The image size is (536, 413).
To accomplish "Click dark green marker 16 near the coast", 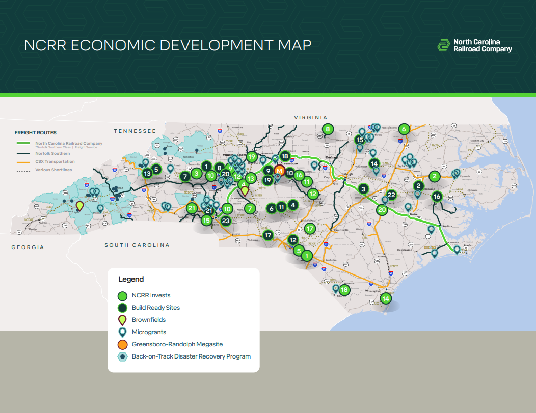I will point(437,196).
